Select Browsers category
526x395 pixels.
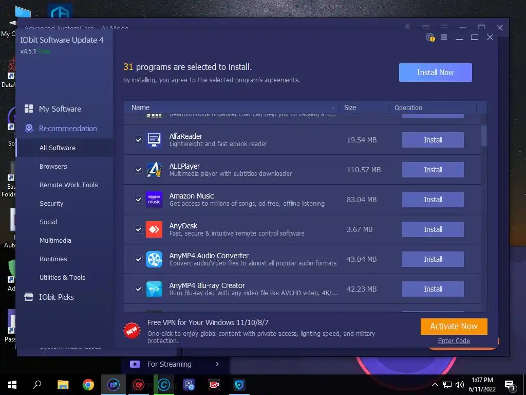(53, 166)
